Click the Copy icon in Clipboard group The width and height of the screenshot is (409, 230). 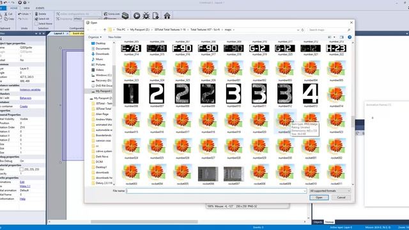[6, 19]
